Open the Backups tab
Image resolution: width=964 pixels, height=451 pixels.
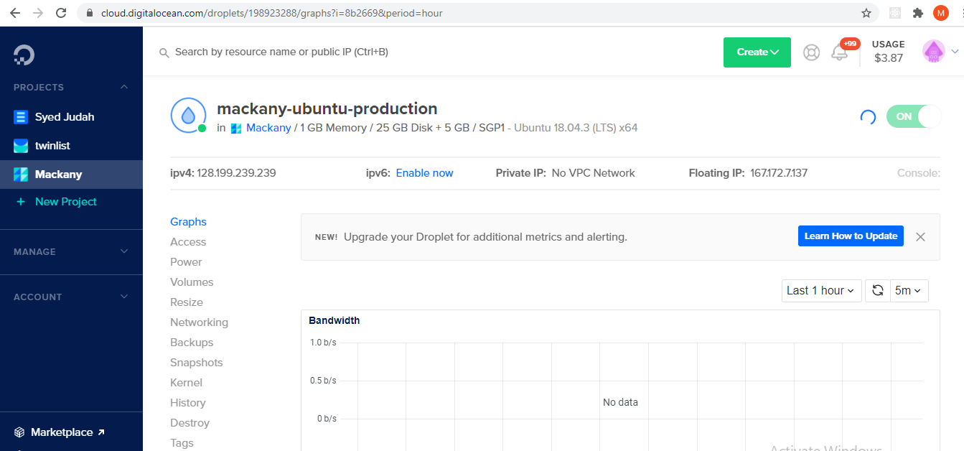click(192, 343)
